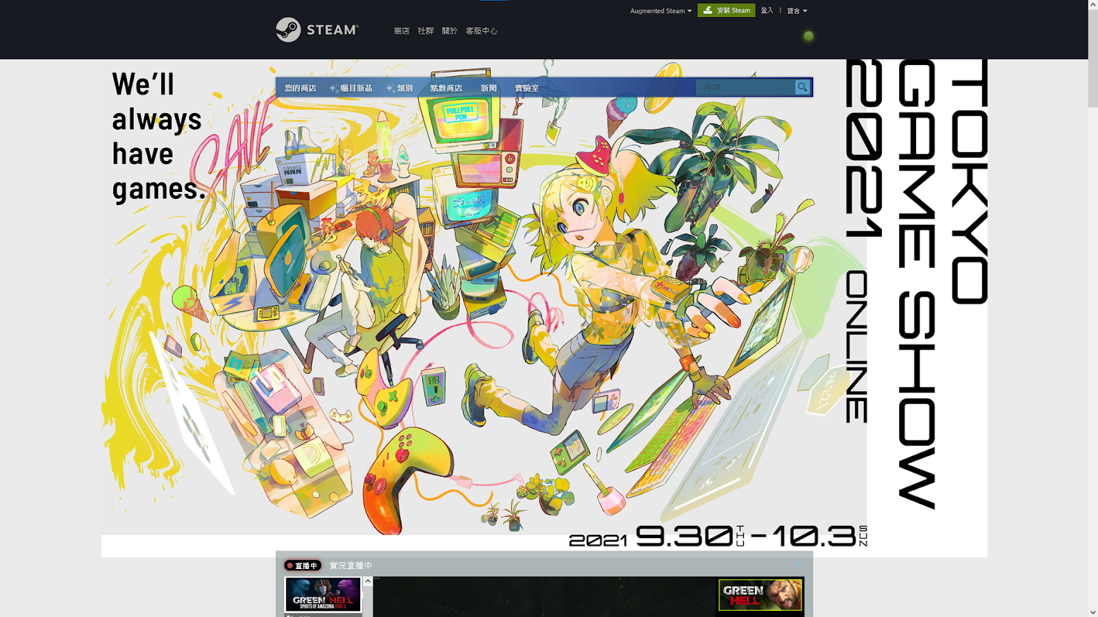Viewport: 1098px width, 617px height.
Task: Open the Green Hell game capsule image
Action: click(760, 595)
